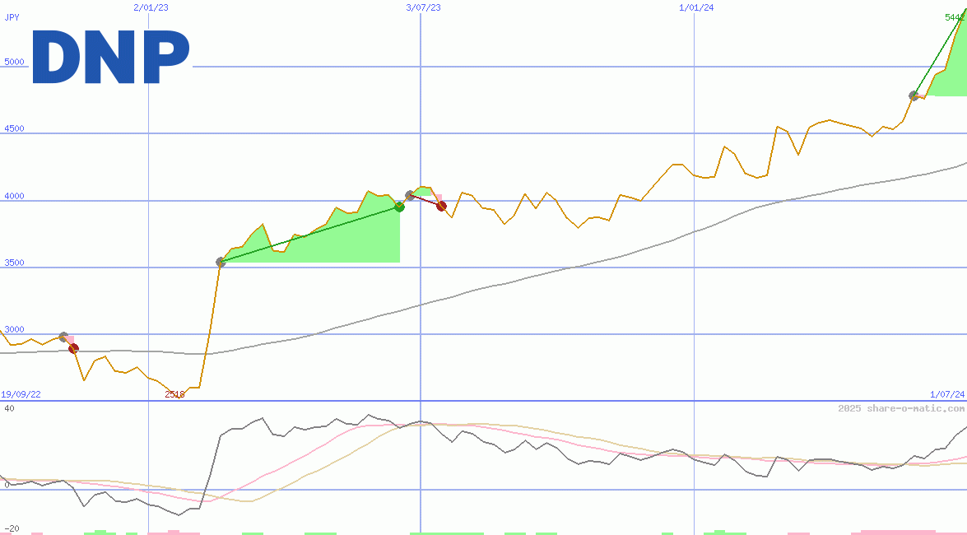Click the 1/01/24 date label
Viewport: 967px width, 535px height.
pyautogui.click(x=696, y=7)
